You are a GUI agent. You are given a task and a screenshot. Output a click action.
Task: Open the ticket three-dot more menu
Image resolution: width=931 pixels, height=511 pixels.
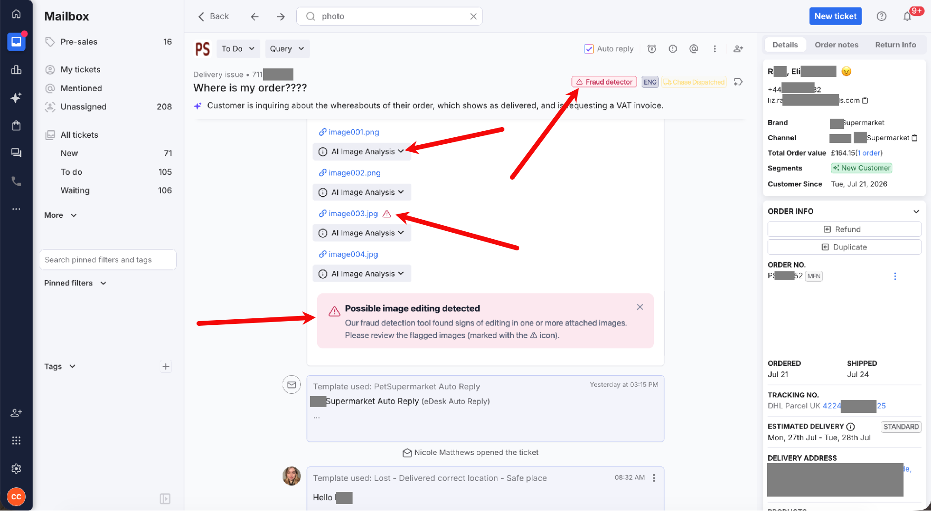click(x=714, y=49)
